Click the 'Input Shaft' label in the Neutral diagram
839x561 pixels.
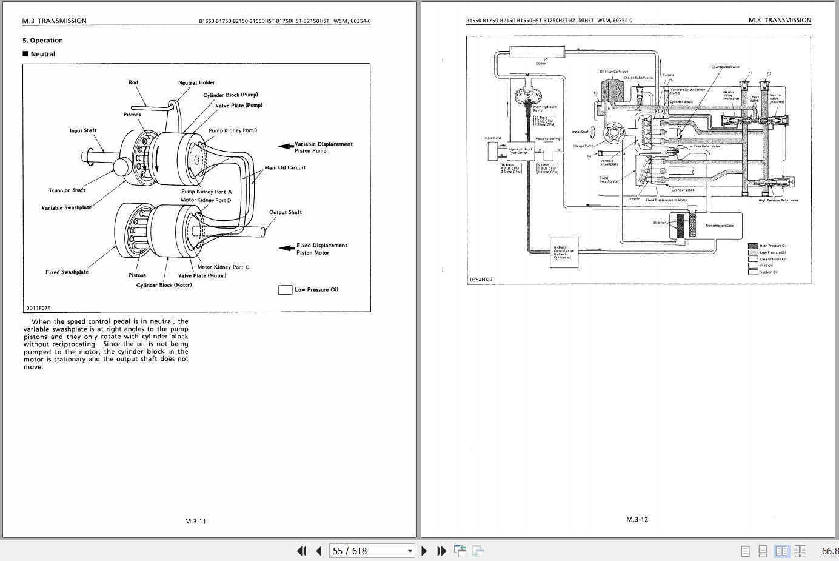(83, 130)
